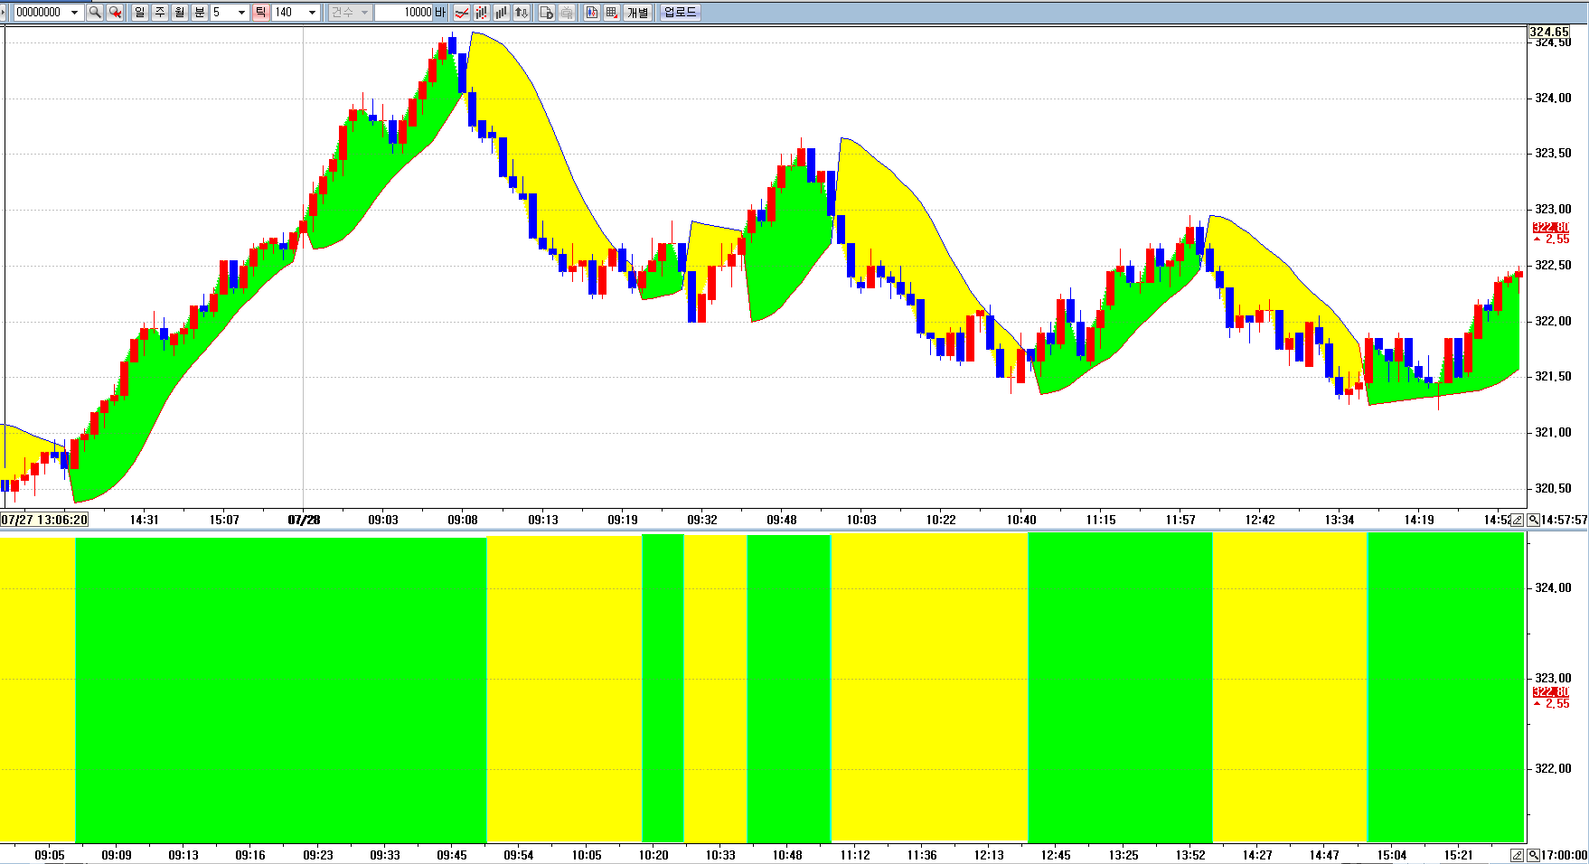Click the red line chart icon
The width and height of the screenshot is (1589, 864).
(462, 12)
